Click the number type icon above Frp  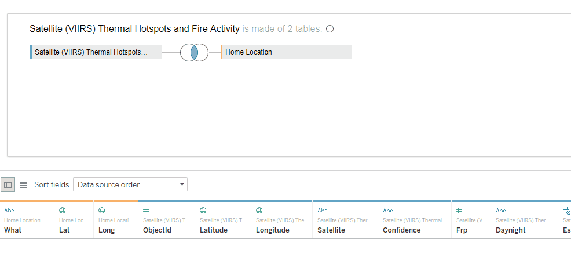pos(459,211)
